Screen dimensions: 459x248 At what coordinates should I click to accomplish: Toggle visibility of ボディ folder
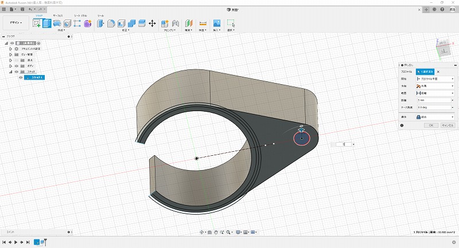tap(16, 66)
